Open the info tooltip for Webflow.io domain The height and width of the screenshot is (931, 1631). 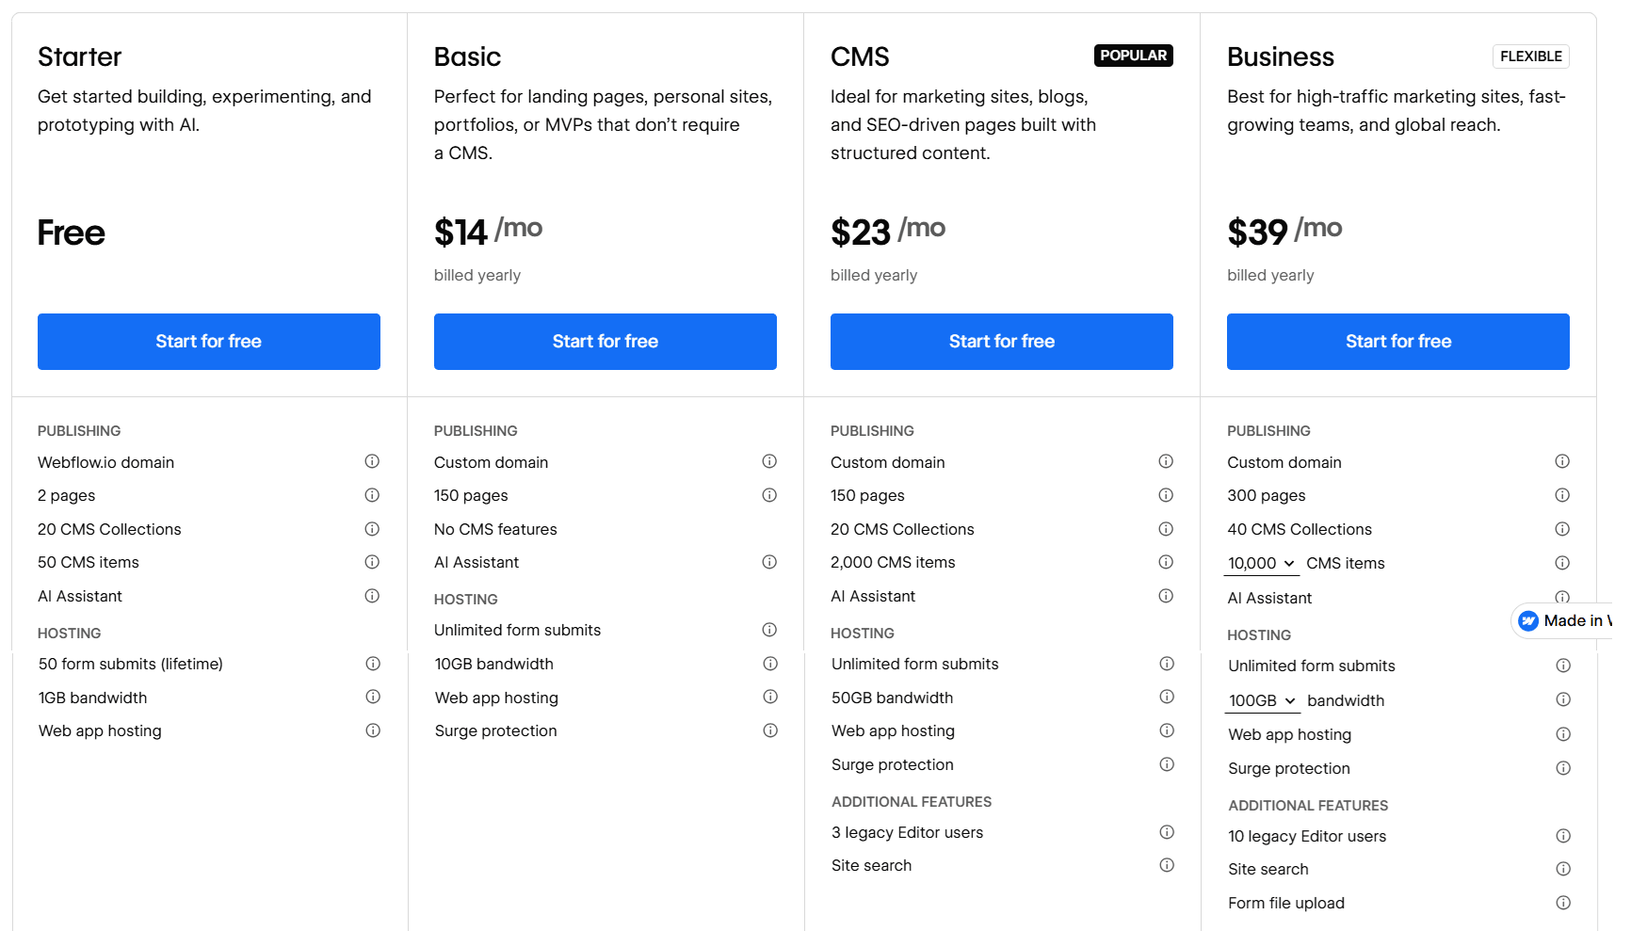pos(372,461)
